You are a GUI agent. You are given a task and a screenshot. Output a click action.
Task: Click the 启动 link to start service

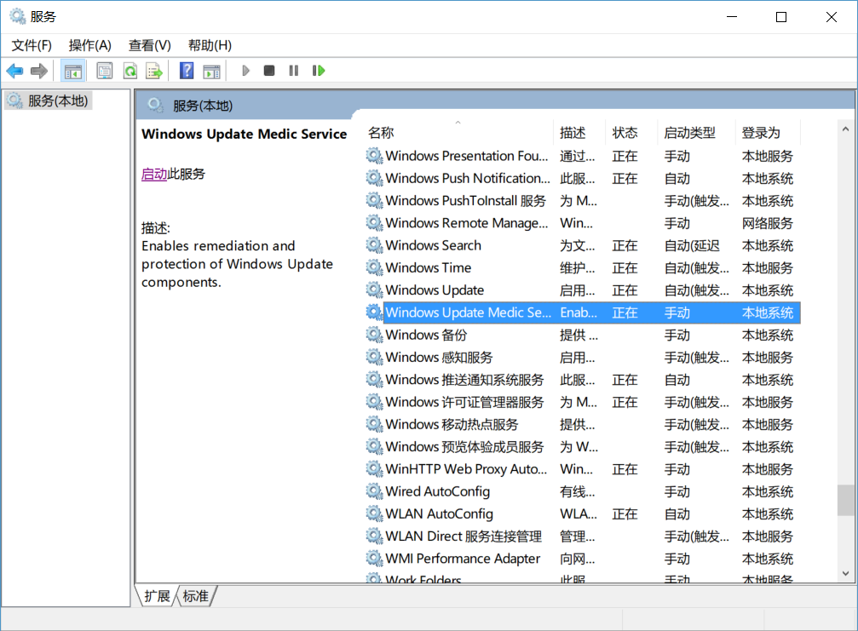click(154, 174)
